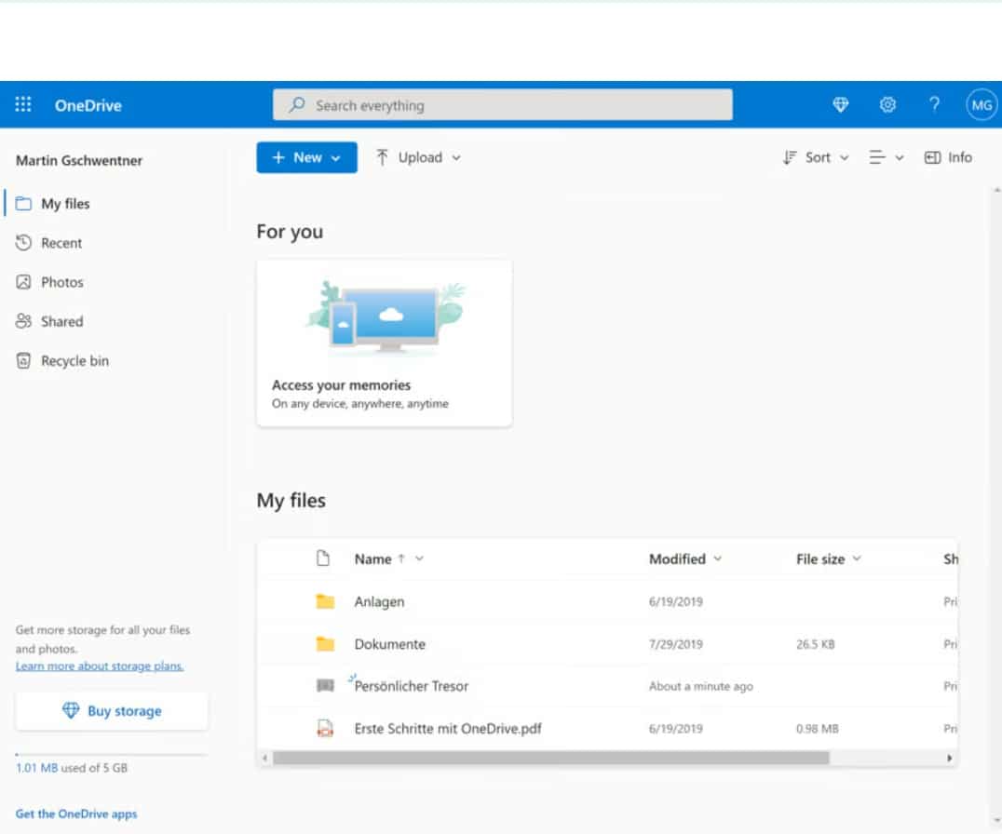
Task: Click into the Search everything field
Action: pyautogui.click(x=502, y=105)
